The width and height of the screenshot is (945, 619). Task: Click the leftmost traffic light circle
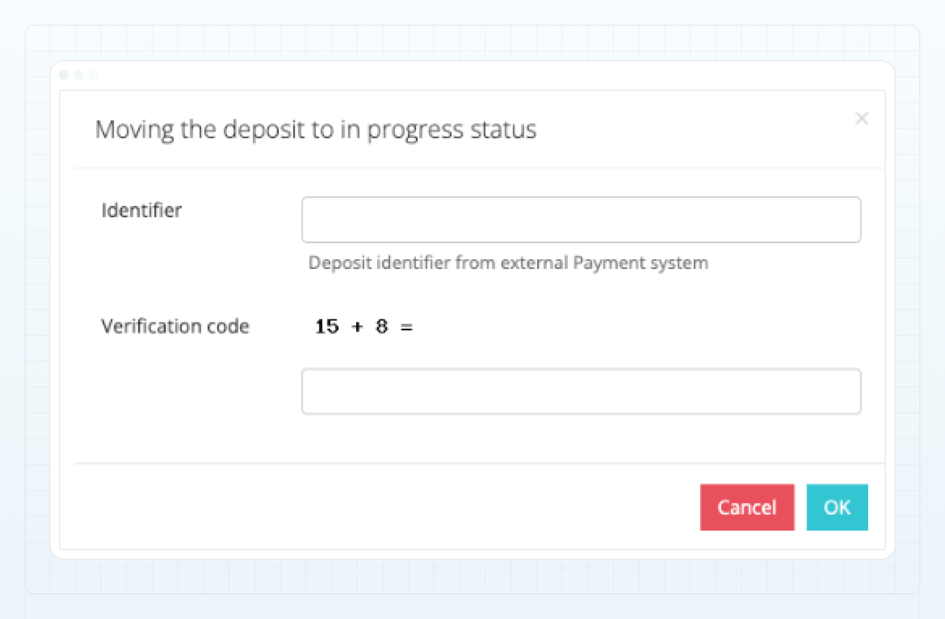click(64, 75)
